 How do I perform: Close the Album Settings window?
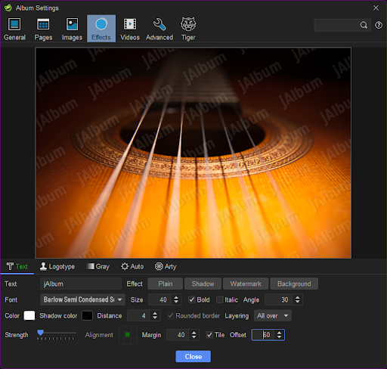pos(376,8)
